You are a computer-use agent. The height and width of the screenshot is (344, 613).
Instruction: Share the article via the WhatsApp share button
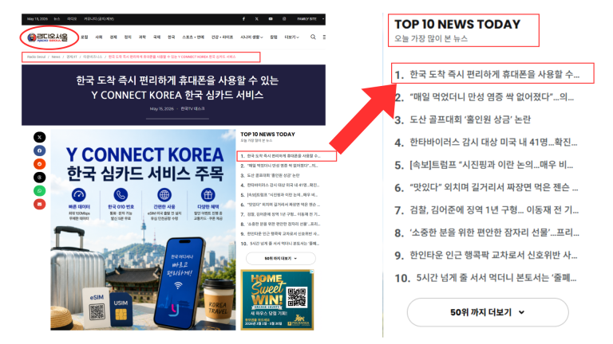tap(39, 191)
